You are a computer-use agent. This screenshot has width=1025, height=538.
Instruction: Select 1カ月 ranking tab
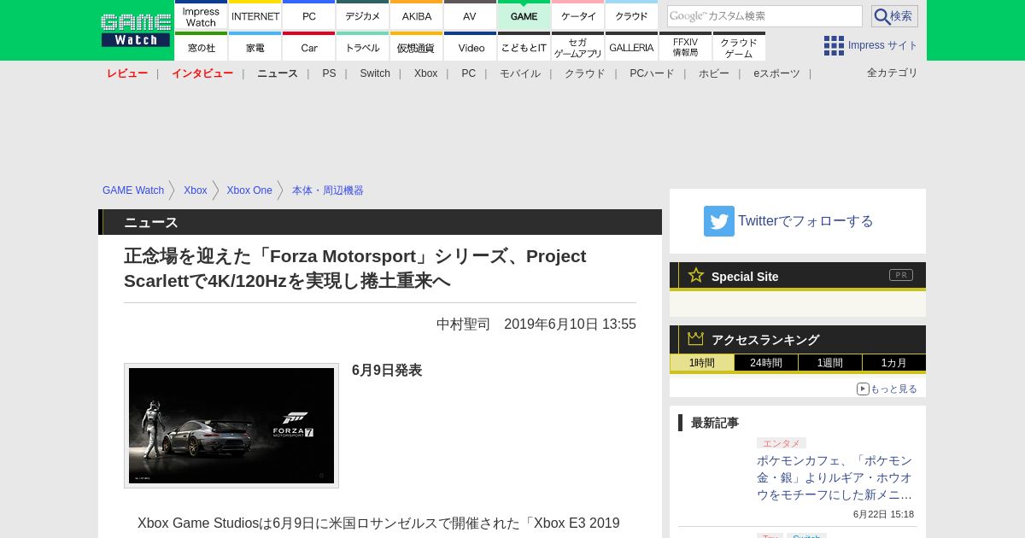(894, 362)
